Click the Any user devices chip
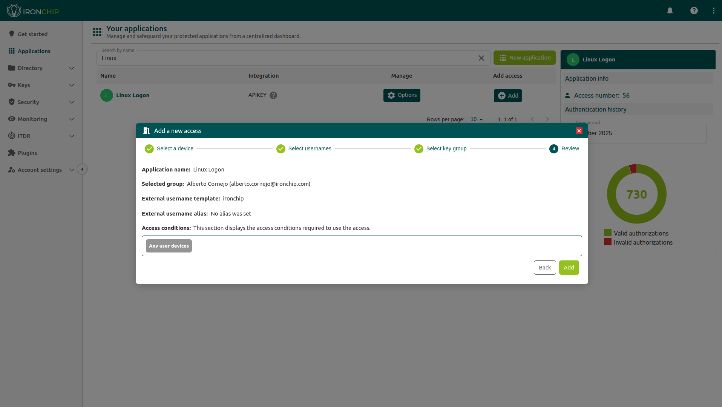The height and width of the screenshot is (407, 722). (x=169, y=246)
